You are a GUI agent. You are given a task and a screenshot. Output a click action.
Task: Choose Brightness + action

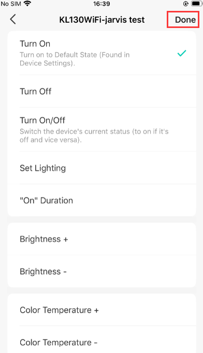(102, 239)
